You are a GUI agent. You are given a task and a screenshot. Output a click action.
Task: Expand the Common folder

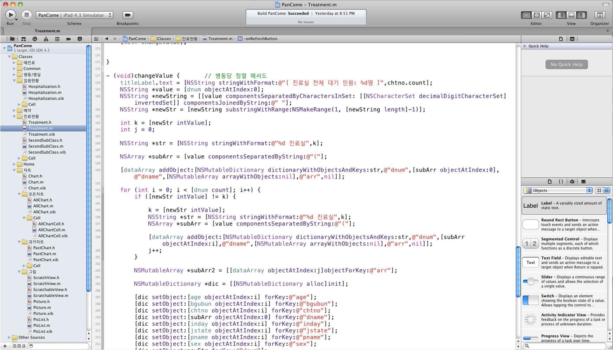(14, 69)
